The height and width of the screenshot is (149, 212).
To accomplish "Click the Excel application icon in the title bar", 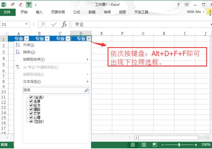I will (4, 5).
